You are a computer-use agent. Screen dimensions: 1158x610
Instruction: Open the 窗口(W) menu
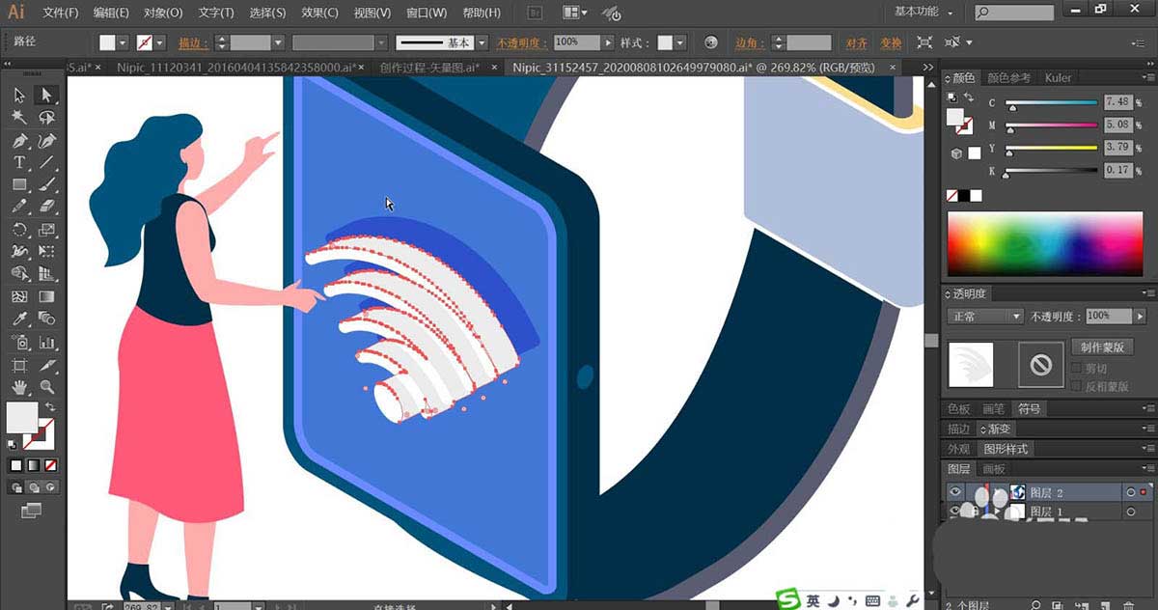[426, 13]
